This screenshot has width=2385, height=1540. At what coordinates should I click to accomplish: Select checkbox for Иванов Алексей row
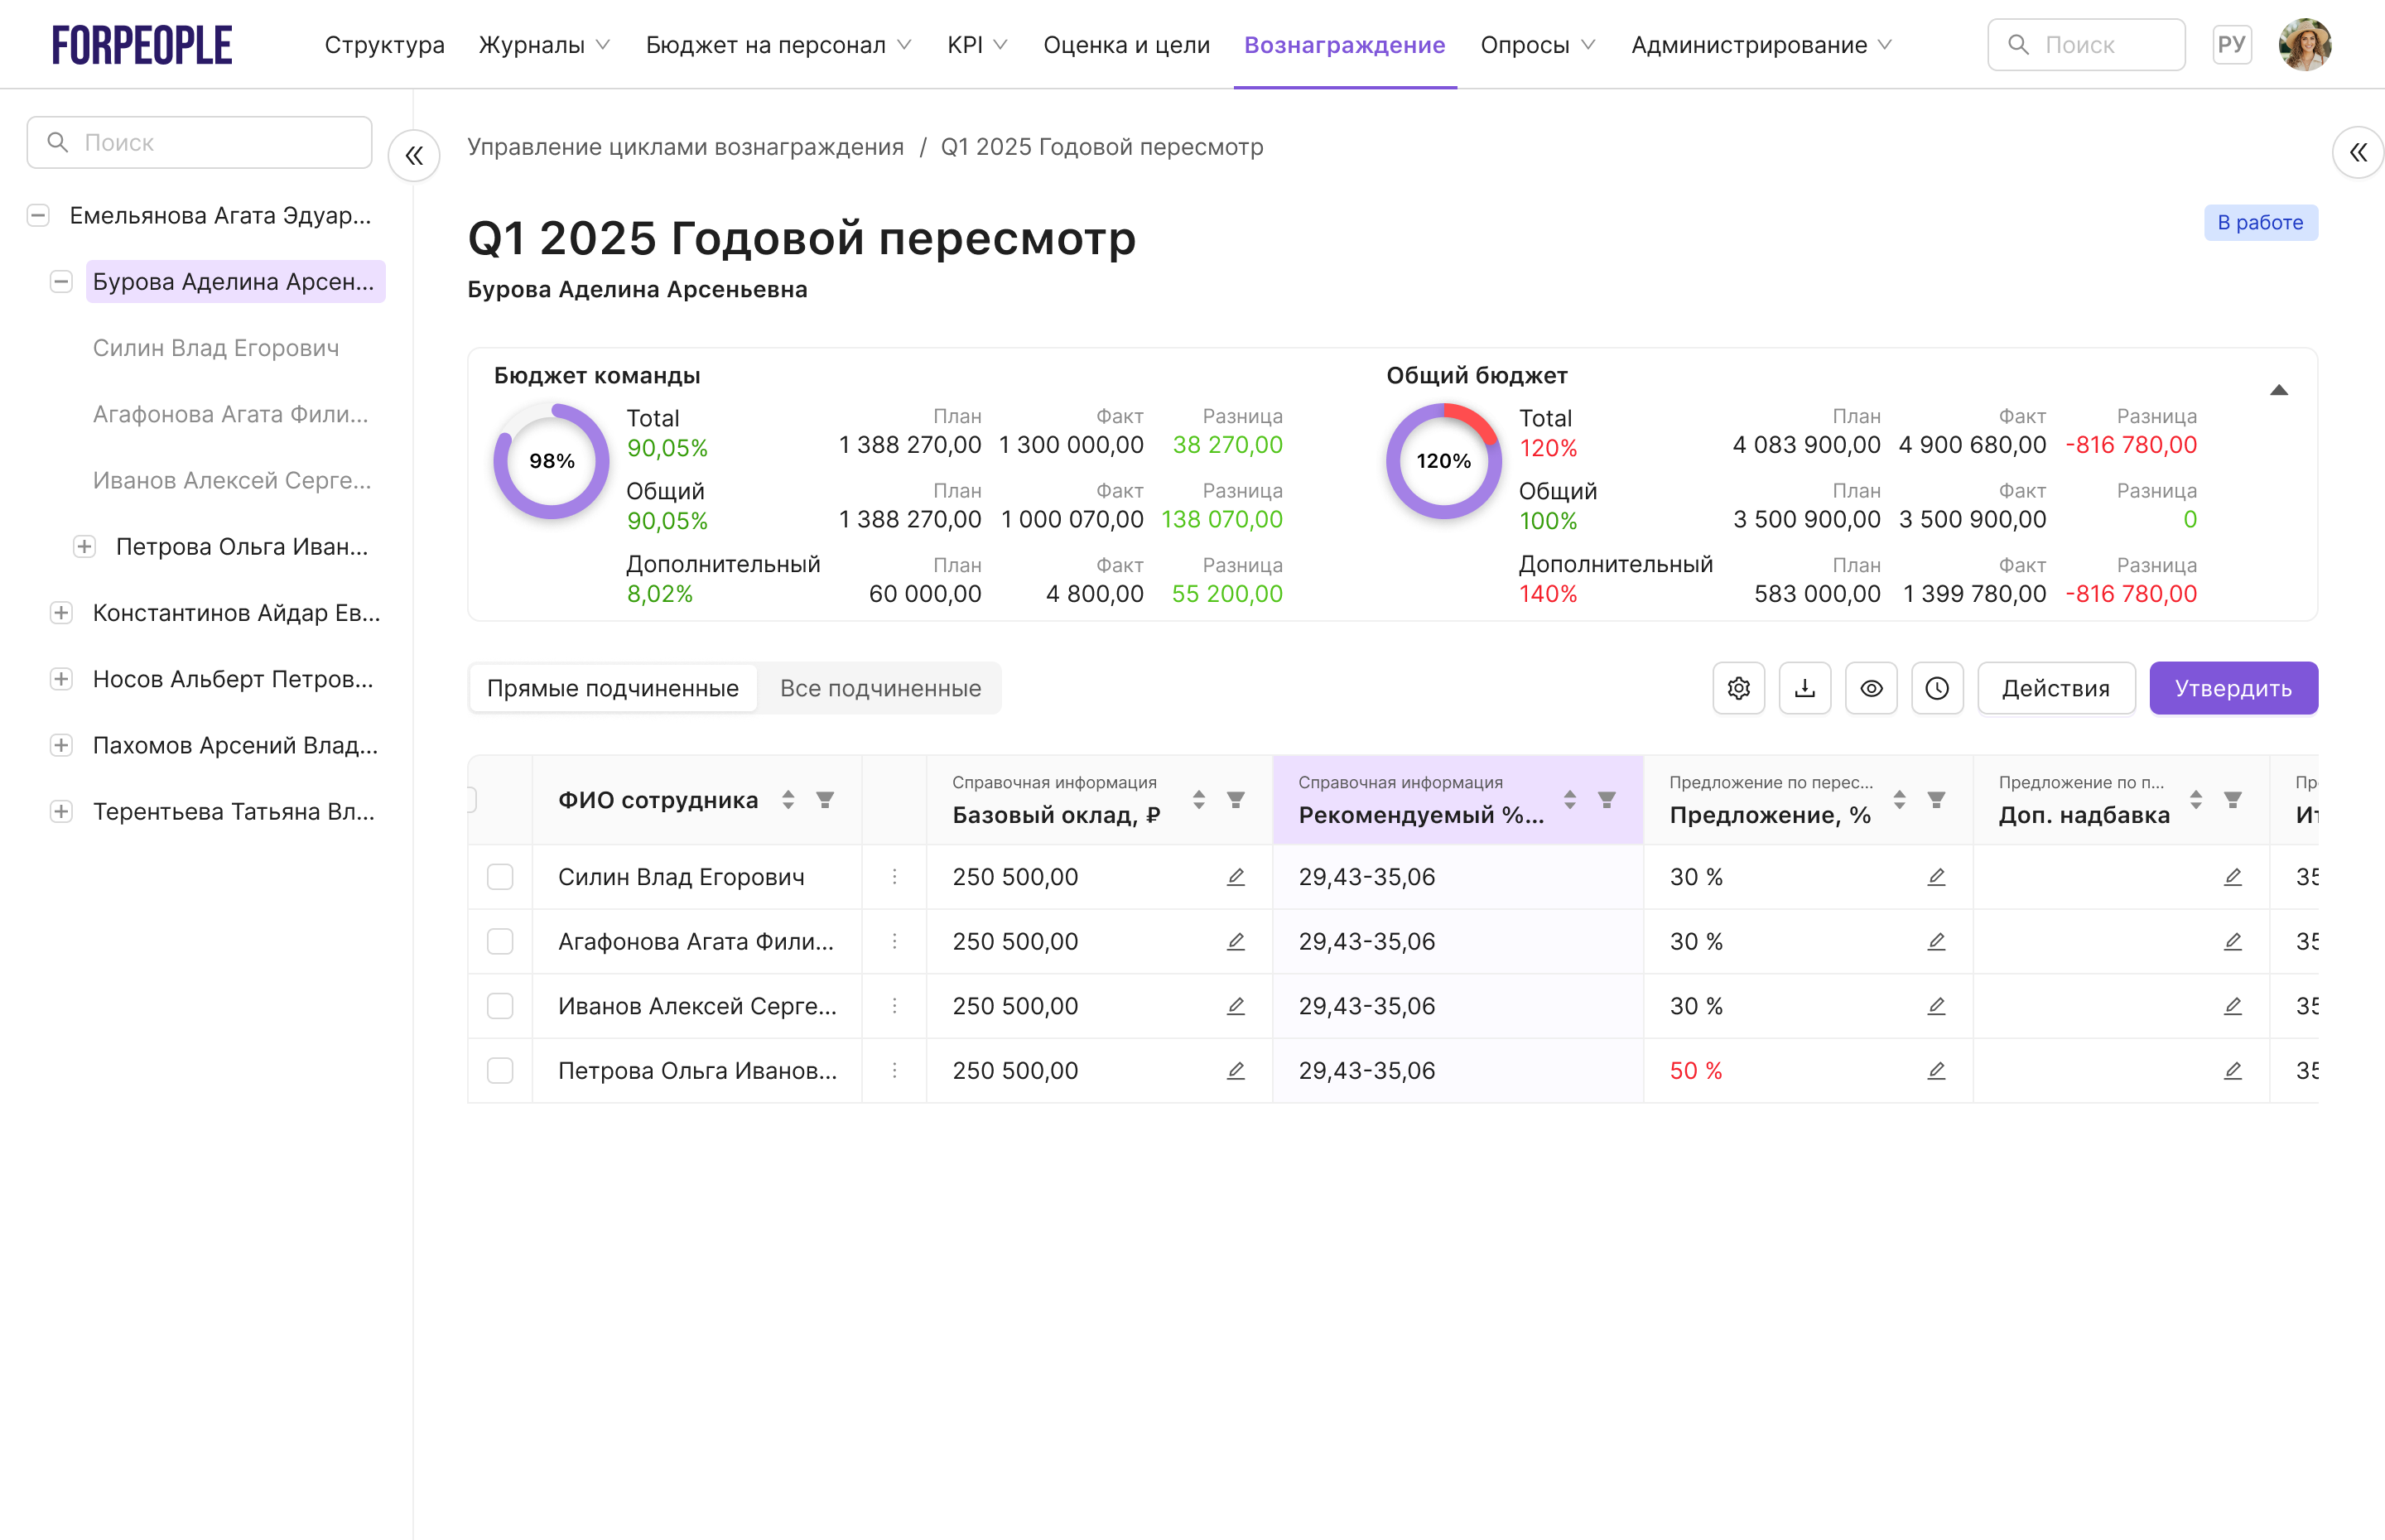tap(500, 1006)
